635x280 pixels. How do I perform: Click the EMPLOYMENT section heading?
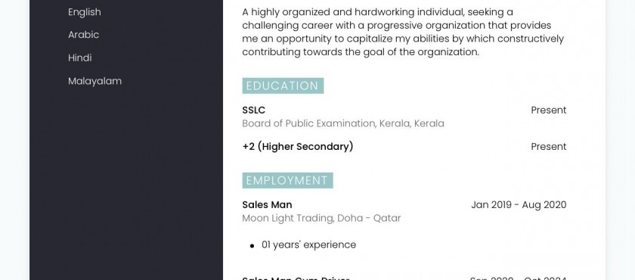pos(287,181)
